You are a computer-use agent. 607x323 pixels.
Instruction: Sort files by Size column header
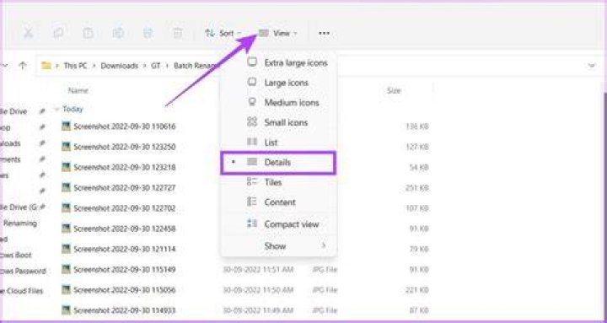[394, 90]
